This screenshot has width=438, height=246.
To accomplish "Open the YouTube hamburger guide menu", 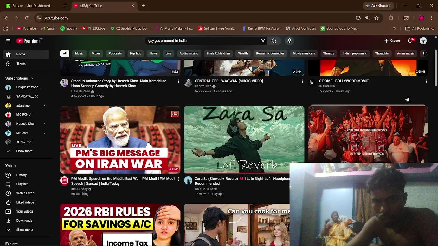I will [x=8, y=41].
